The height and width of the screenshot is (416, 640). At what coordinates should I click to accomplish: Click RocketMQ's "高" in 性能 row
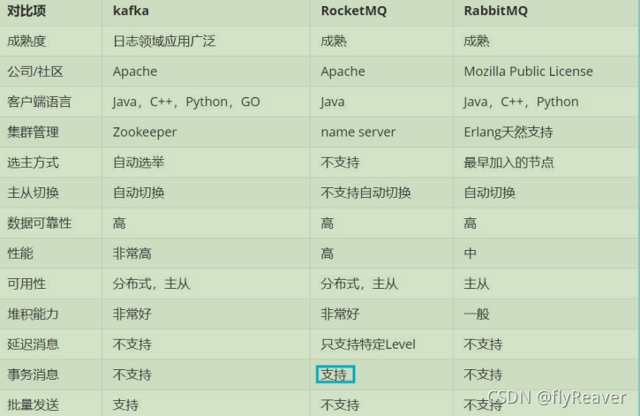pyautogui.click(x=327, y=253)
